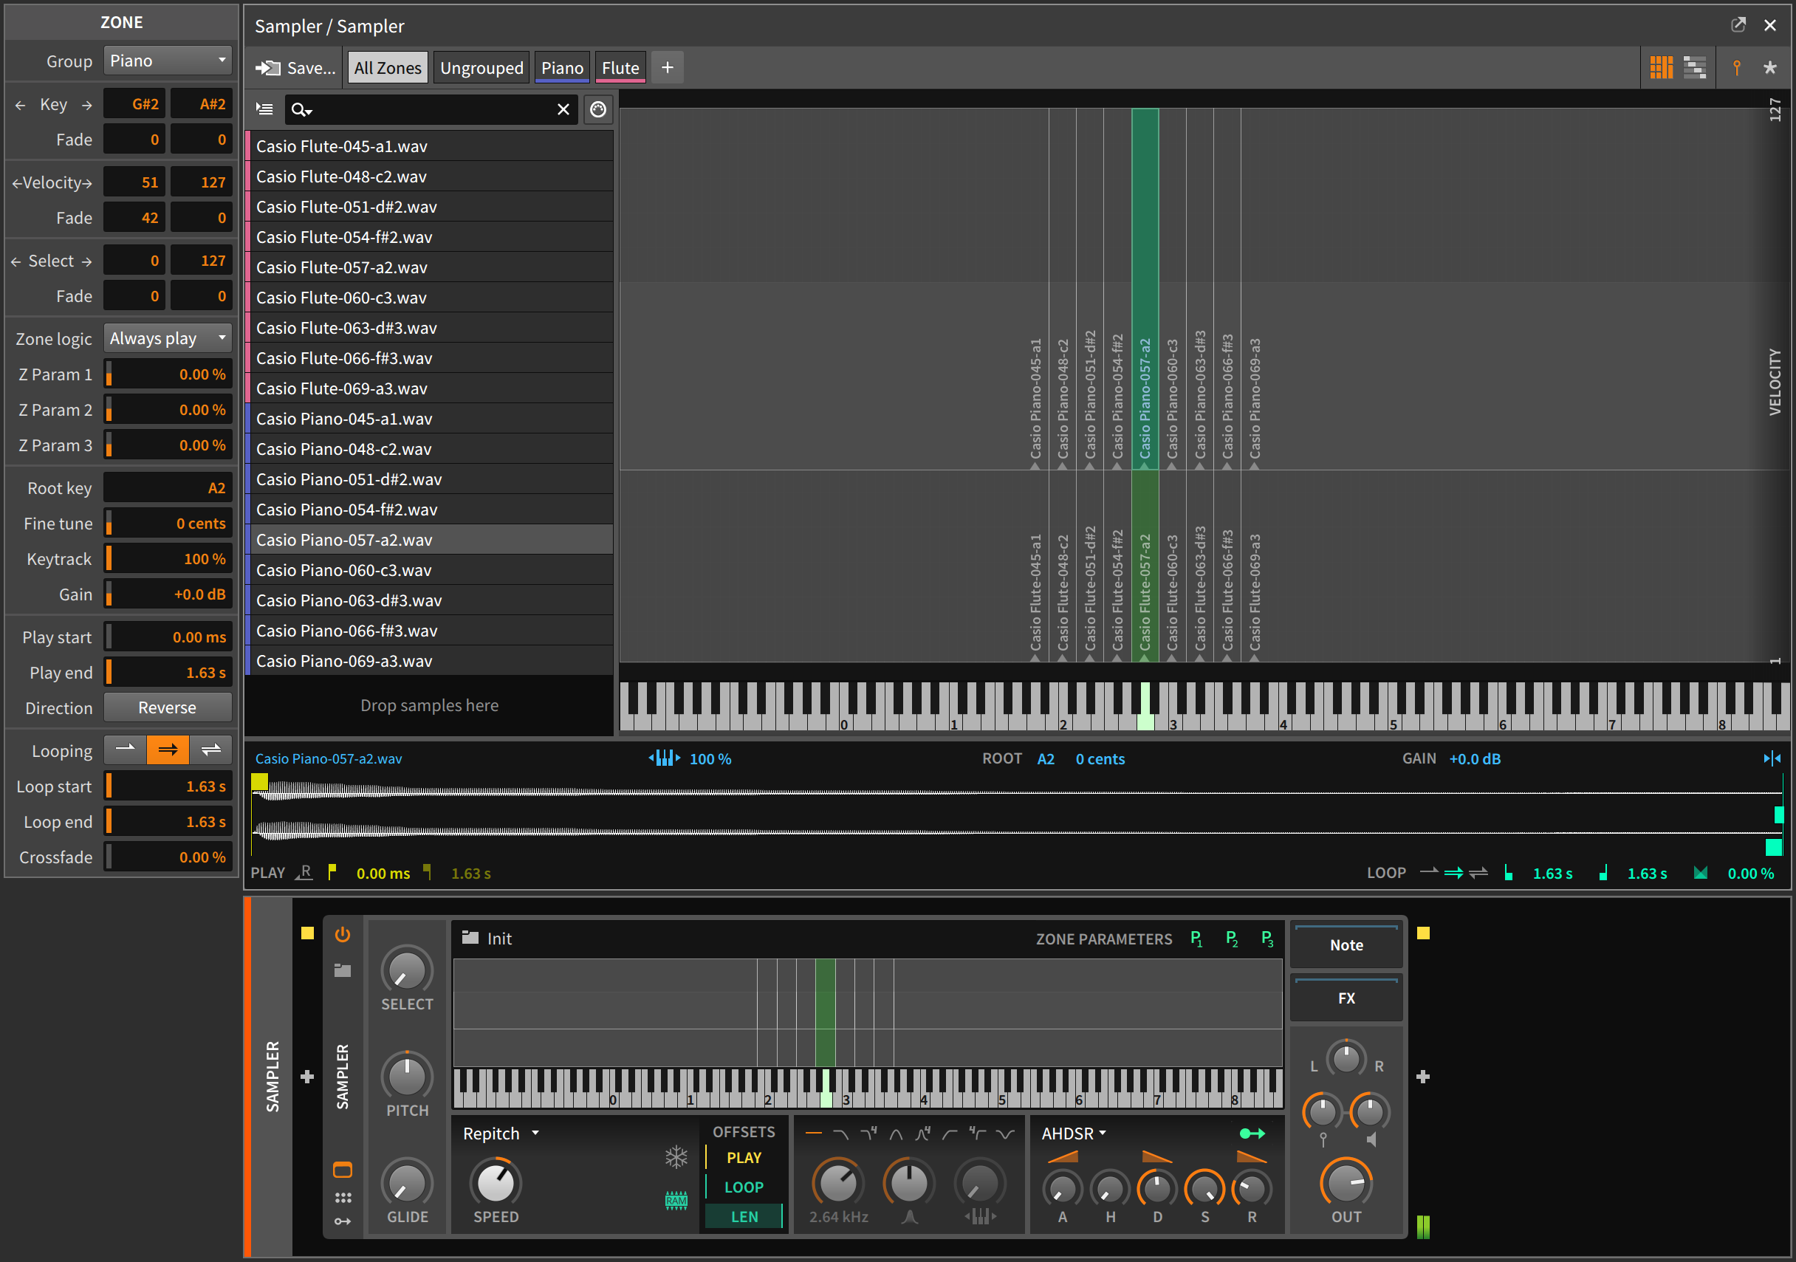Click the Save multisample icon
This screenshot has width=1796, height=1262.
[x=267, y=68]
